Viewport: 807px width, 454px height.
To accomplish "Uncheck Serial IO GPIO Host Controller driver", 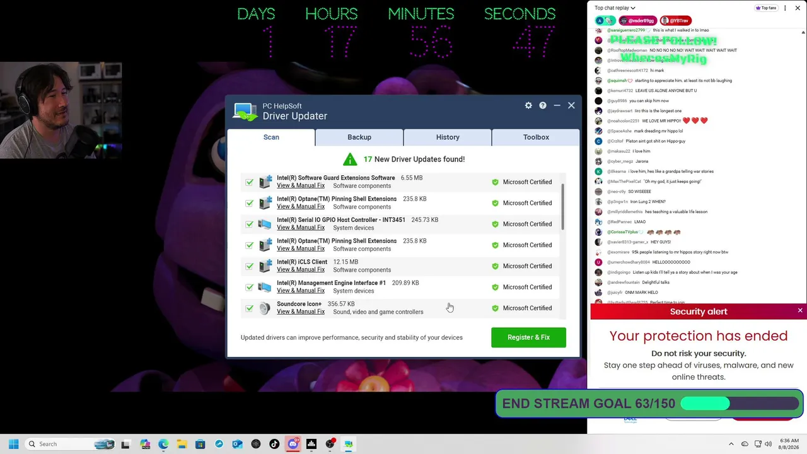I will click(250, 224).
